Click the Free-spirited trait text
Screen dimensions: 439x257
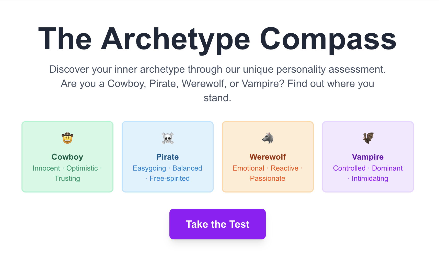coord(170,178)
